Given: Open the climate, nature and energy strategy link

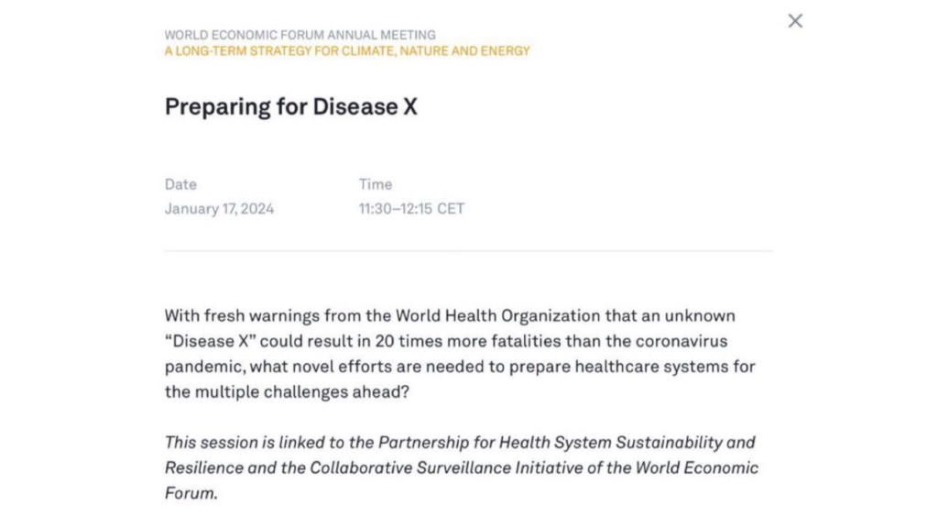Looking at the screenshot, I should pyautogui.click(x=347, y=51).
